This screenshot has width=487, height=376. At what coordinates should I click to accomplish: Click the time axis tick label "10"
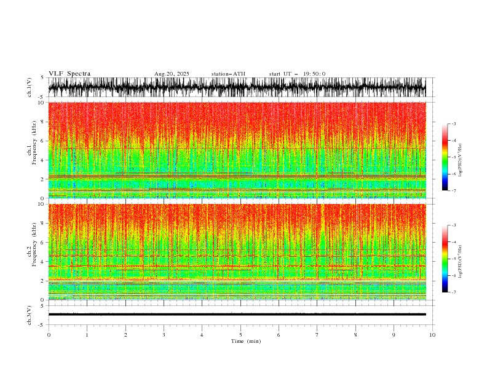[x=432, y=335]
